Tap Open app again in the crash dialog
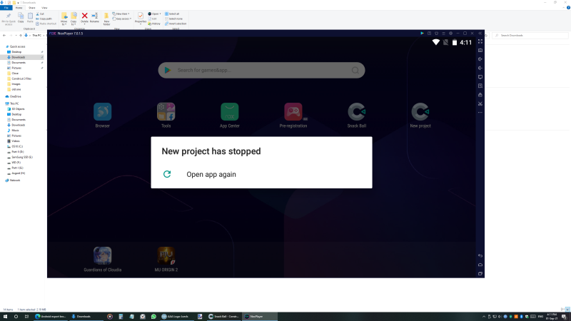571x321 pixels. (211, 174)
